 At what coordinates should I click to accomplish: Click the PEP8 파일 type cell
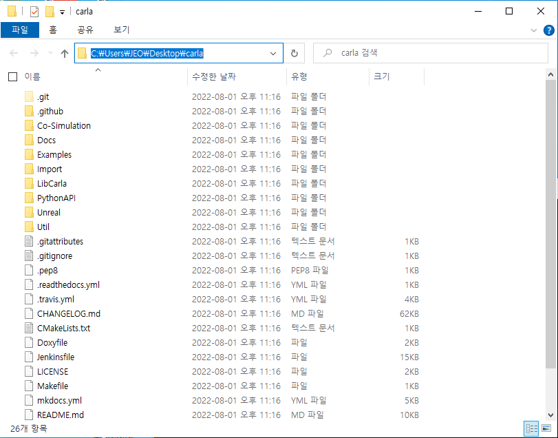pyautogui.click(x=310, y=270)
